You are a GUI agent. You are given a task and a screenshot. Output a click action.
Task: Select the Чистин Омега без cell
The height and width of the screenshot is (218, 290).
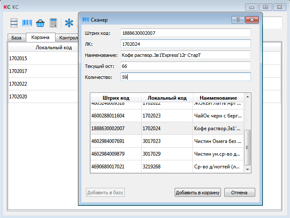point(218,141)
